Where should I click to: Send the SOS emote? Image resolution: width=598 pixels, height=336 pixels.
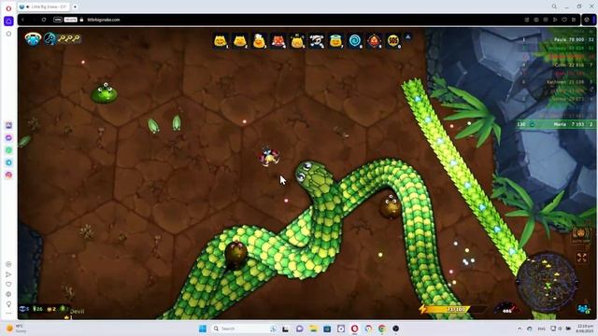[393, 41]
